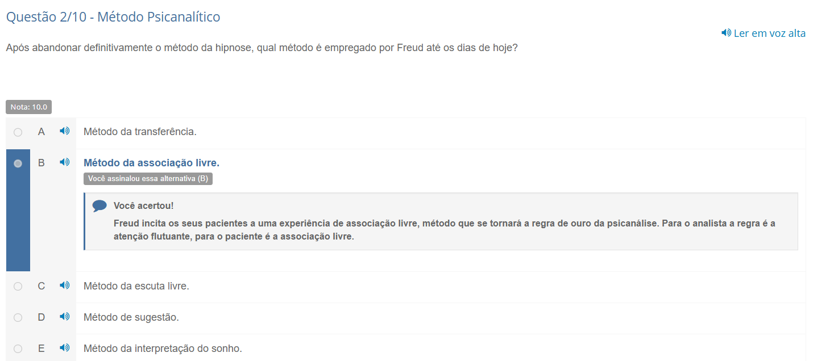Image resolution: width=813 pixels, height=361 pixels.
Task: Click the speaker icon for alternative A
Action: click(65, 131)
